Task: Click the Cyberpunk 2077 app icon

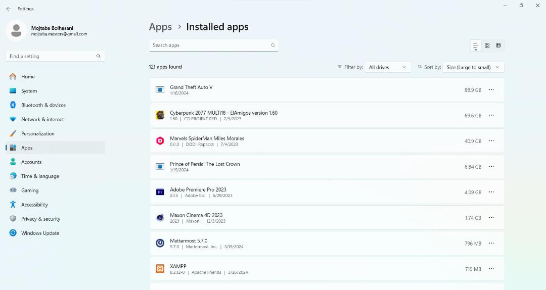Action: (x=160, y=115)
